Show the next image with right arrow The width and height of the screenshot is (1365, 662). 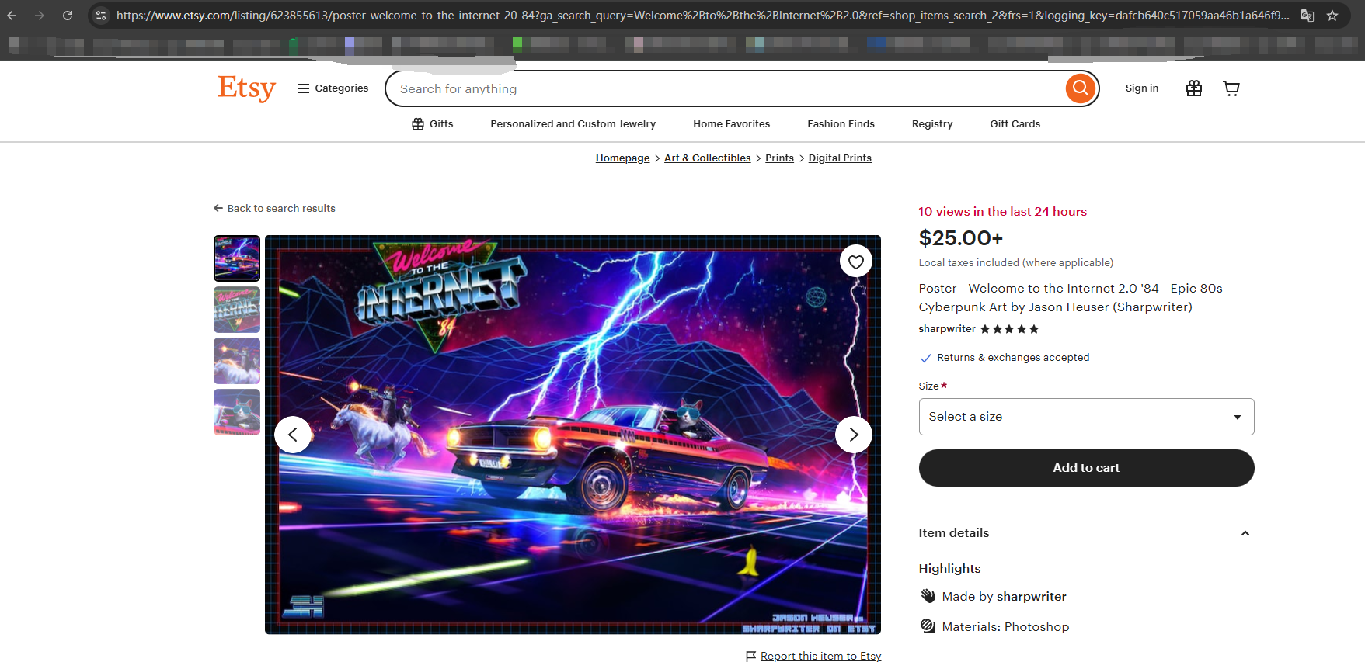click(853, 435)
